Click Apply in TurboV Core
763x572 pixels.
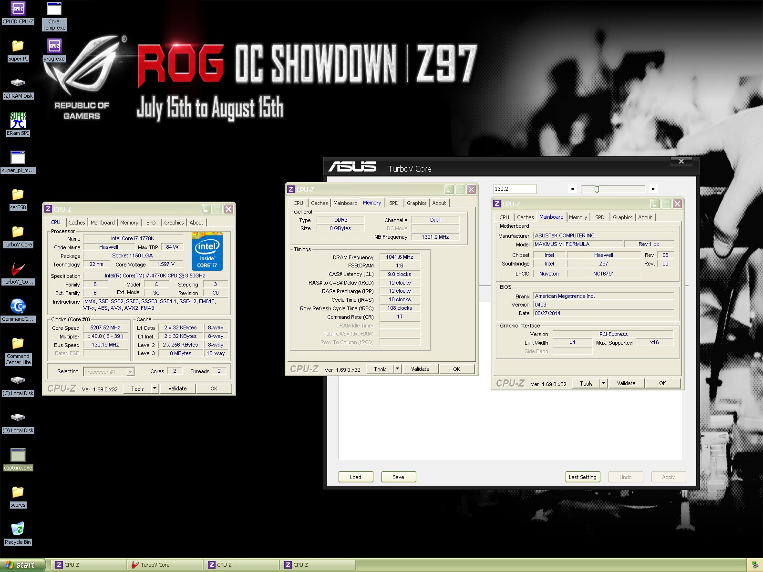coord(668,477)
